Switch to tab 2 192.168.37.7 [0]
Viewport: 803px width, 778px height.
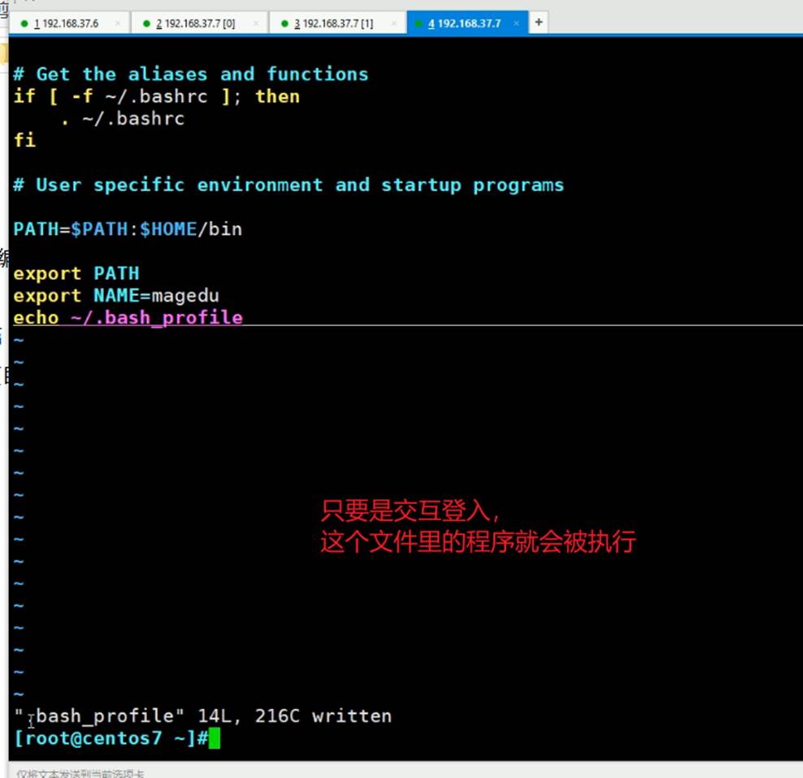coord(200,24)
